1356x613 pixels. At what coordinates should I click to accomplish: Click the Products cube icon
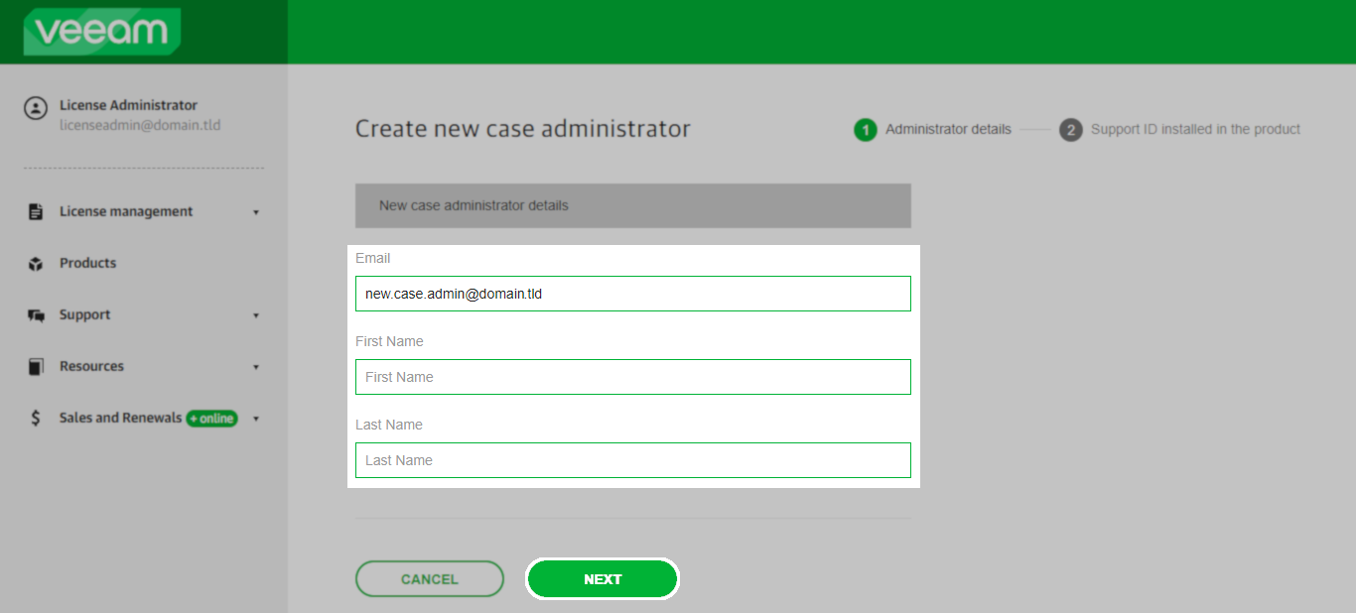click(x=36, y=264)
